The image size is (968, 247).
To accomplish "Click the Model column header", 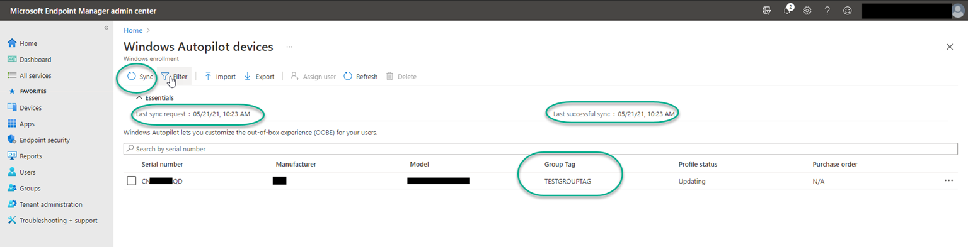I will coord(420,165).
